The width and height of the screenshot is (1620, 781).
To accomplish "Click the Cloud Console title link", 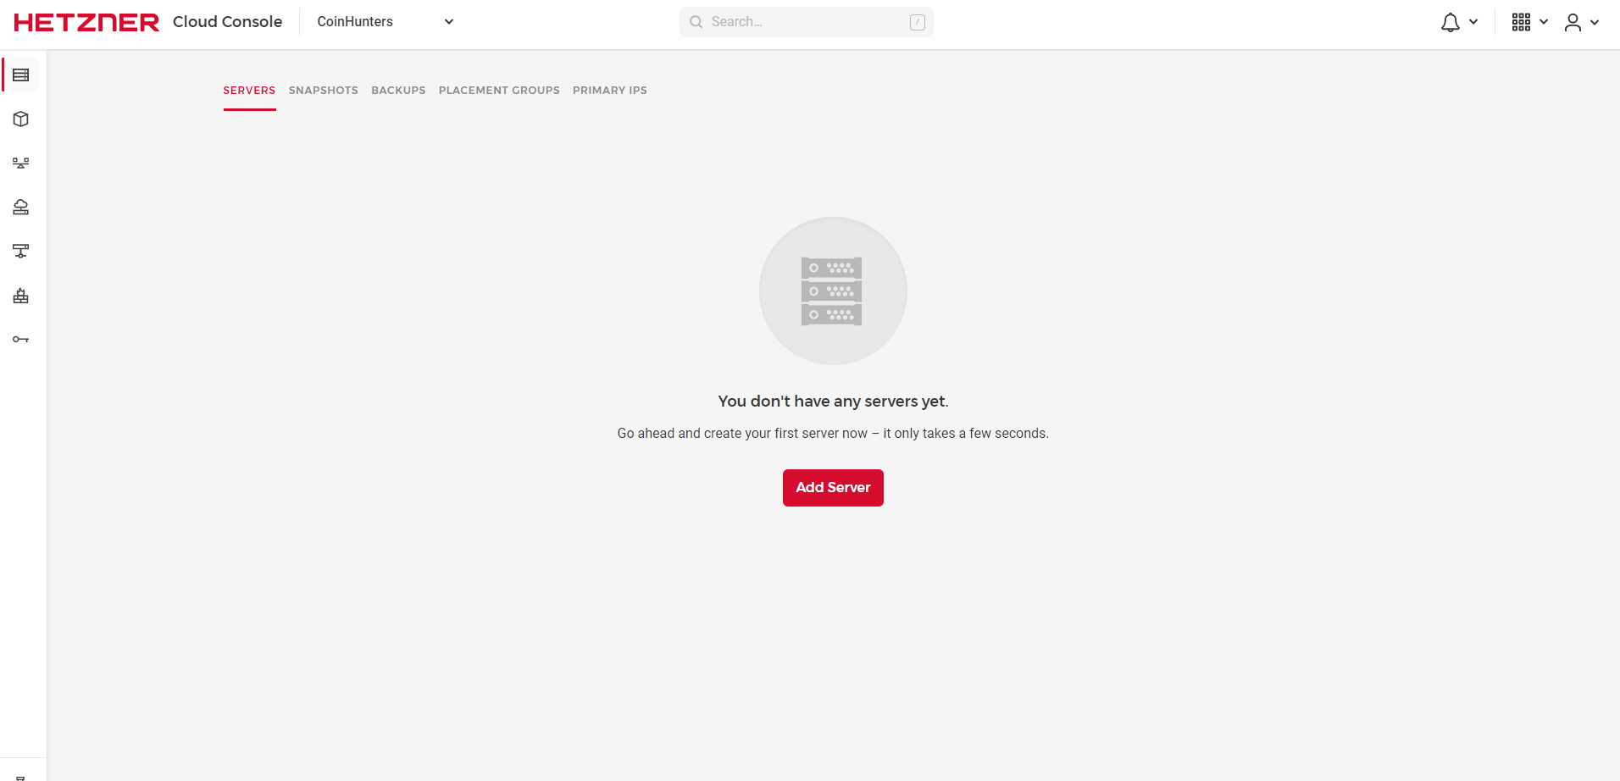I will tap(227, 22).
